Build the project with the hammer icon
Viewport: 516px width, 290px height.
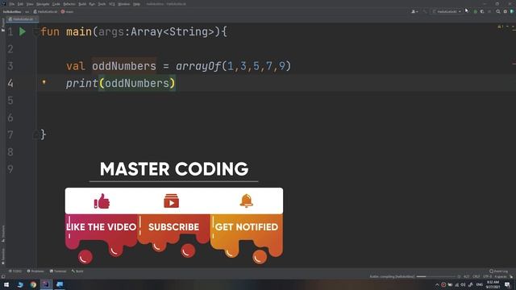tap(425, 11)
